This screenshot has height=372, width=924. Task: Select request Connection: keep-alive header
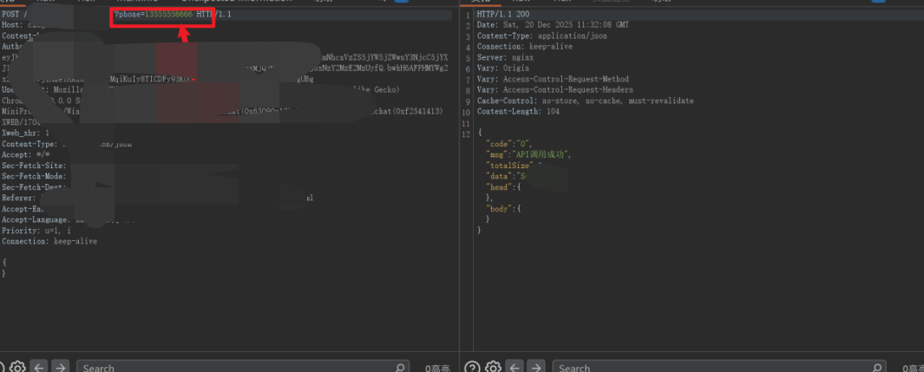point(49,241)
